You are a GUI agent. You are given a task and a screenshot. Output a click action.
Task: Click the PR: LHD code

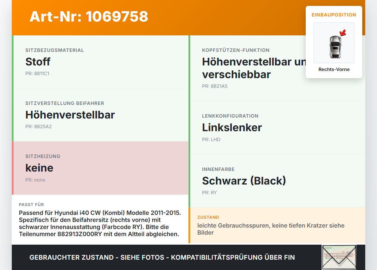click(211, 140)
